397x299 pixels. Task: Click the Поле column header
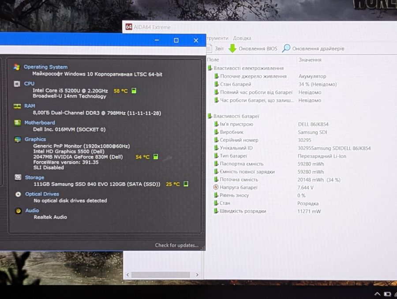click(213, 60)
